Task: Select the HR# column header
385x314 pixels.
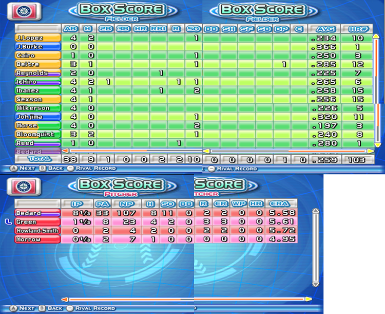Action: coord(357,29)
